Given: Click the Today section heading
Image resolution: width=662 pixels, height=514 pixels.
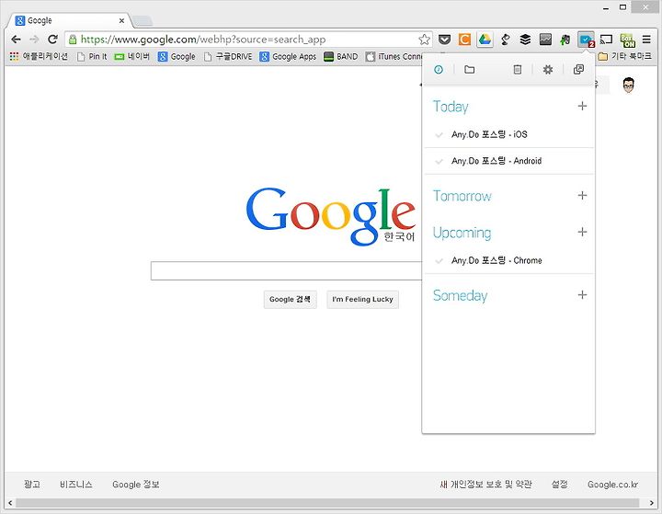Looking at the screenshot, I should coord(451,107).
